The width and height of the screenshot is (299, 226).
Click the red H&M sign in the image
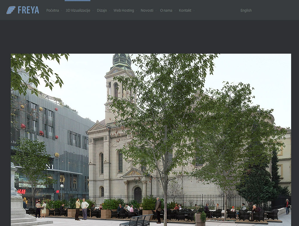point(21,192)
